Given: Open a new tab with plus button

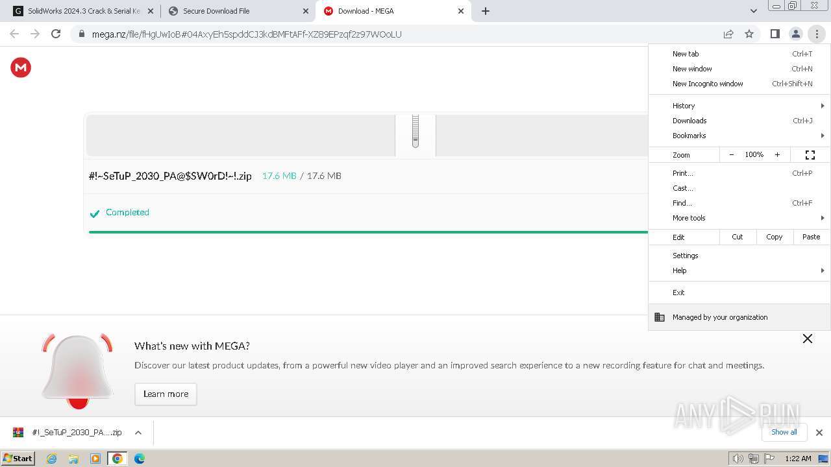Looking at the screenshot, I should click(x=486, y=11).
